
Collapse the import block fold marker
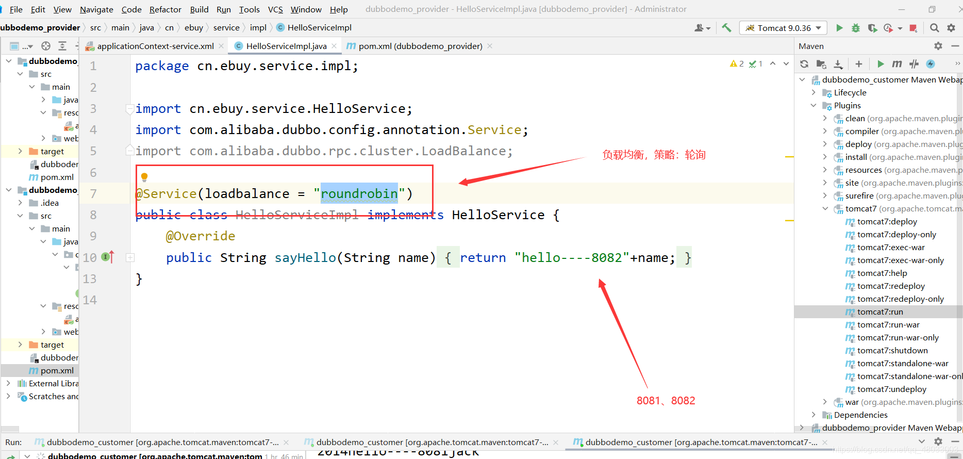[130, 109]
